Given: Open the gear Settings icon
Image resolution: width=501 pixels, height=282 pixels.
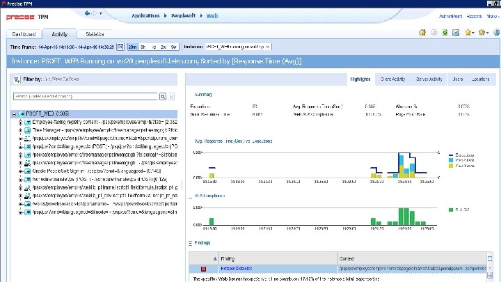Looking at the screenshot, I should (x=482, y=32).
